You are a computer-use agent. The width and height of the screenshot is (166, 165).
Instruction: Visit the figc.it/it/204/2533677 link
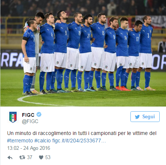79,141
